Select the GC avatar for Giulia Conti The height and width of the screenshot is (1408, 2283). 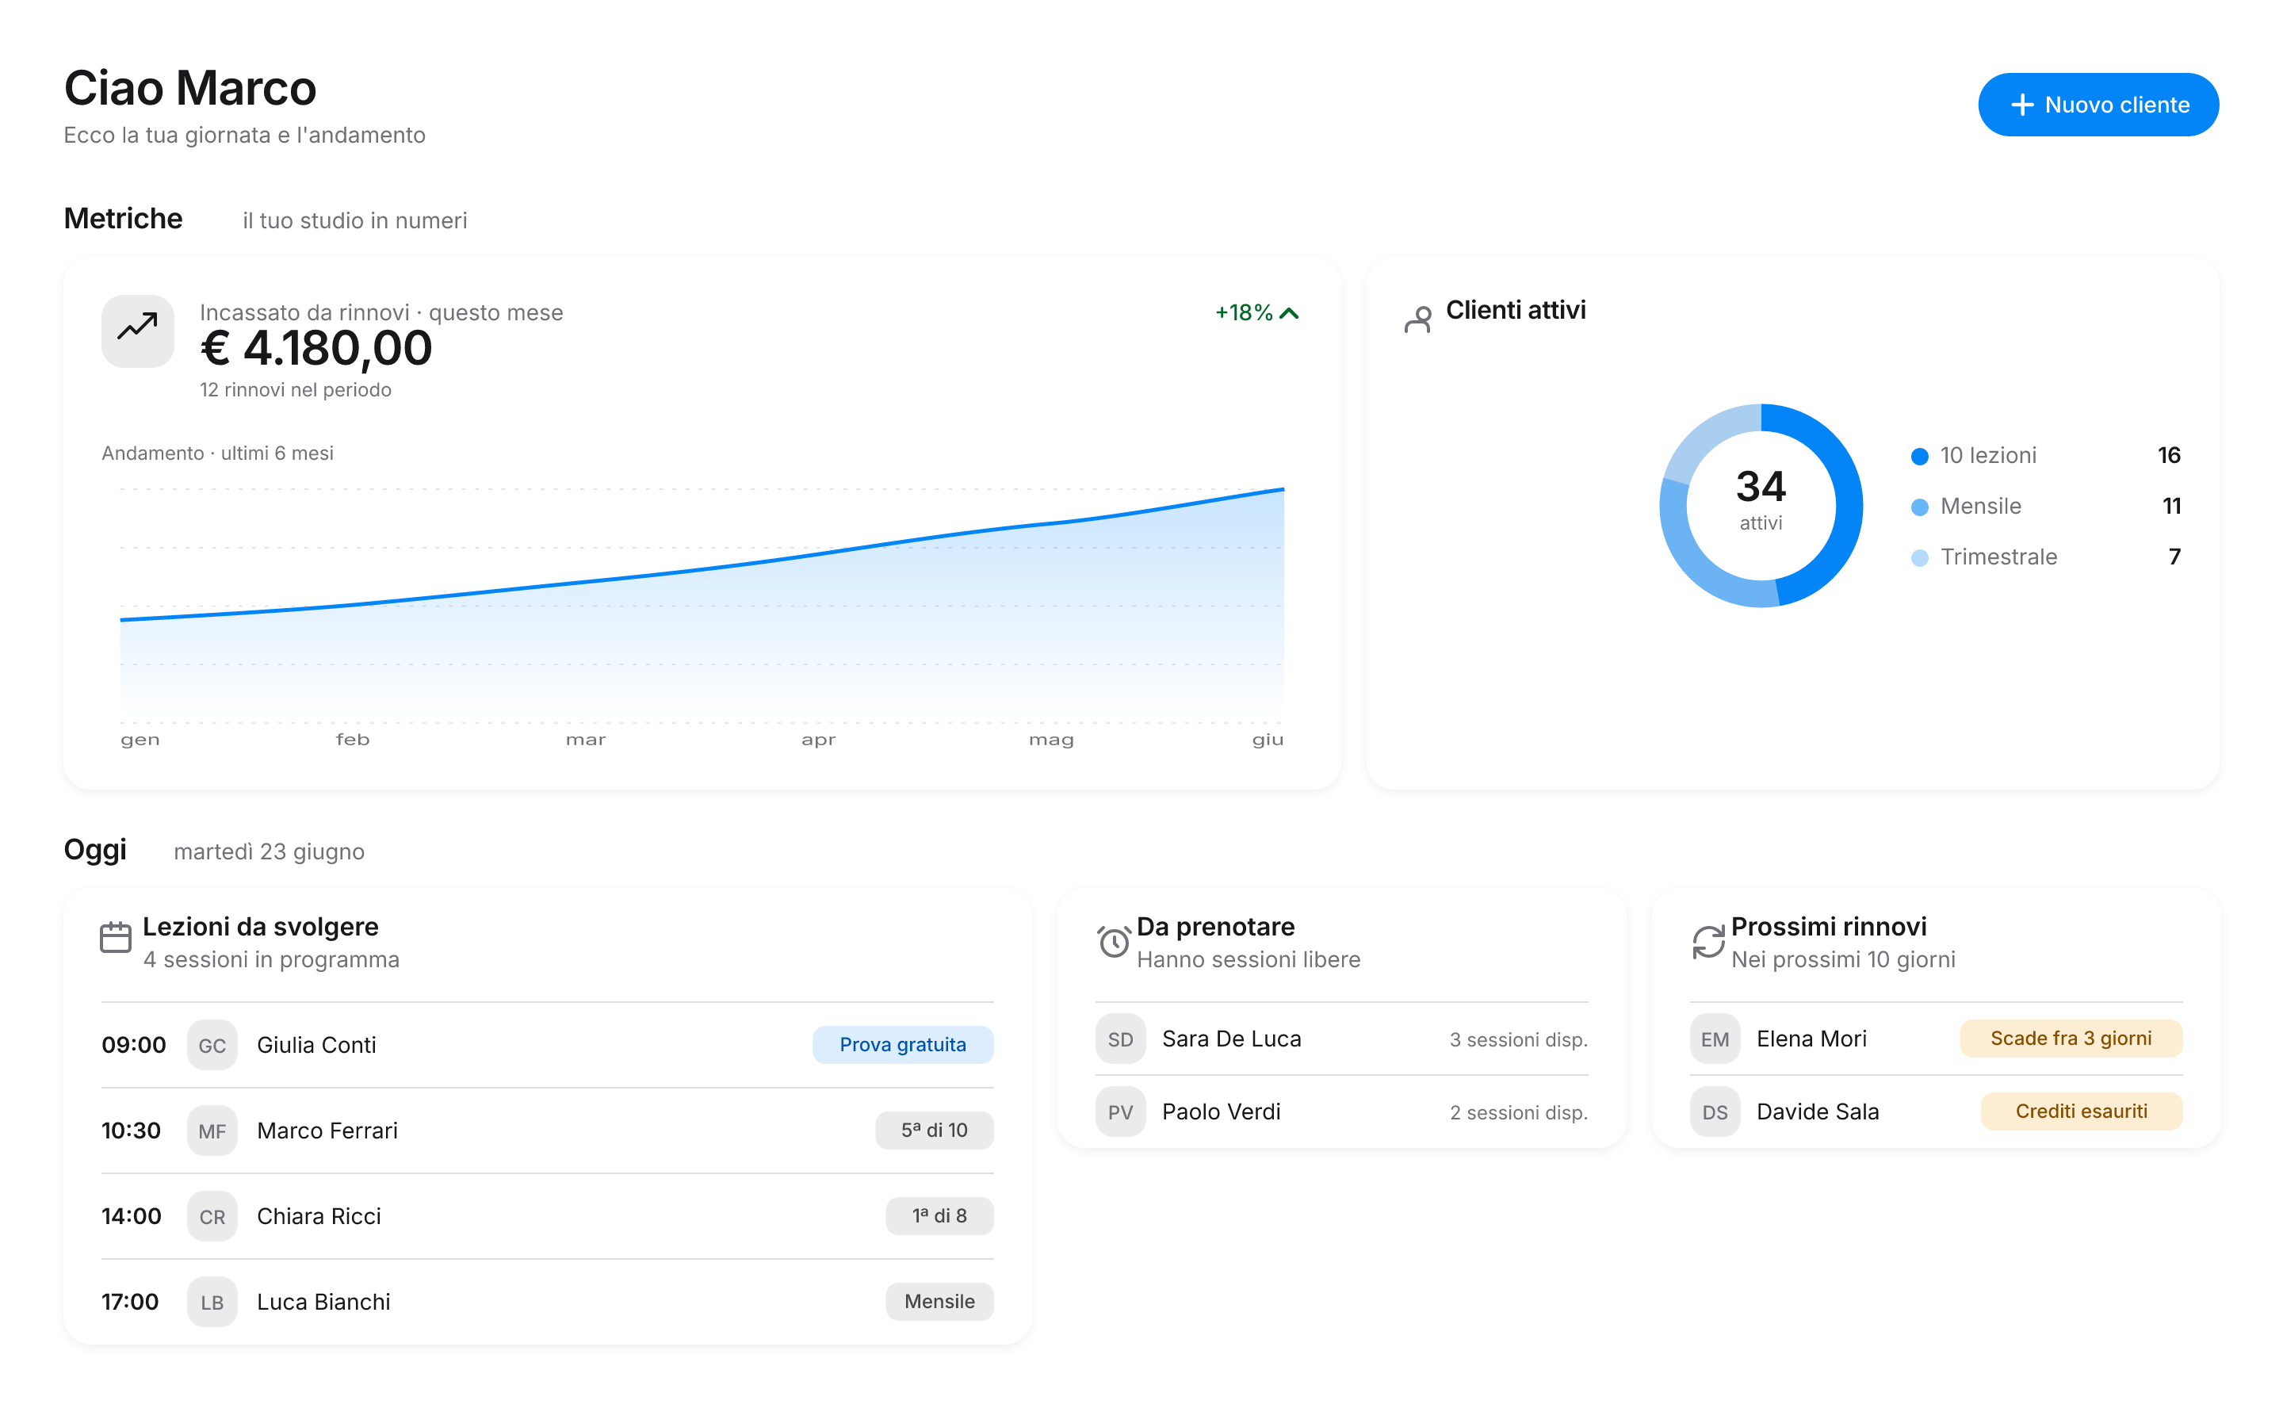[212, 1045]
